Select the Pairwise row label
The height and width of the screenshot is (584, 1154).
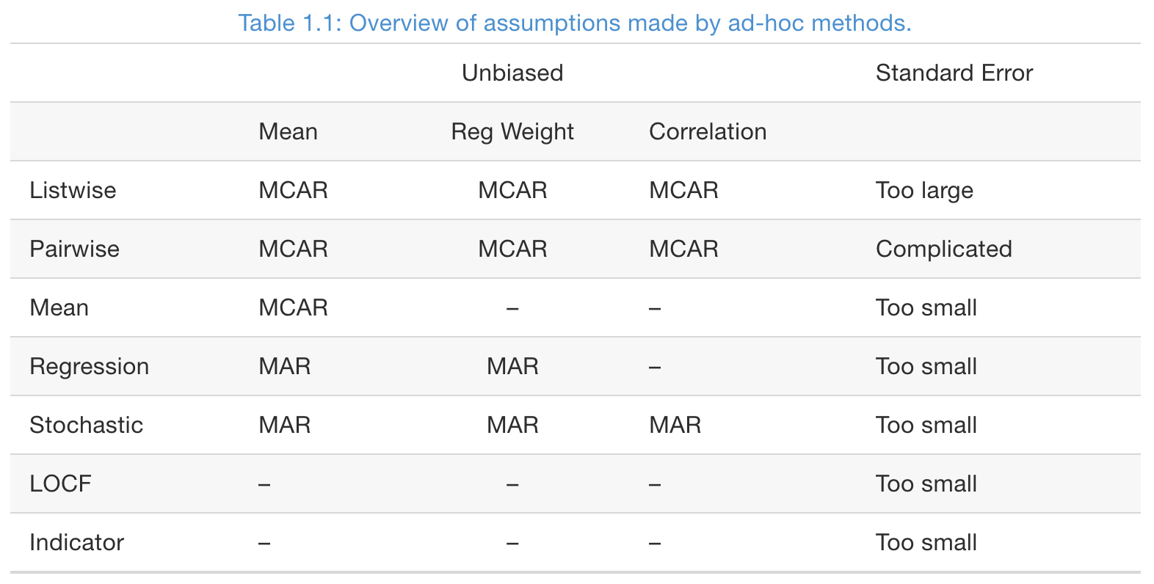click(x=74, y=249)
